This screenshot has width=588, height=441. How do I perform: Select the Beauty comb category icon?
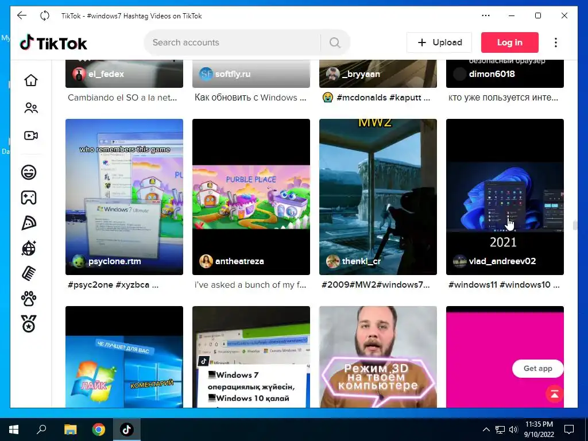click(x=29, y=273)
